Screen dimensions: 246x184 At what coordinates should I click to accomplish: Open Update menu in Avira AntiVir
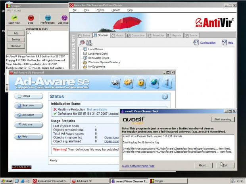[x=116, y=10]
